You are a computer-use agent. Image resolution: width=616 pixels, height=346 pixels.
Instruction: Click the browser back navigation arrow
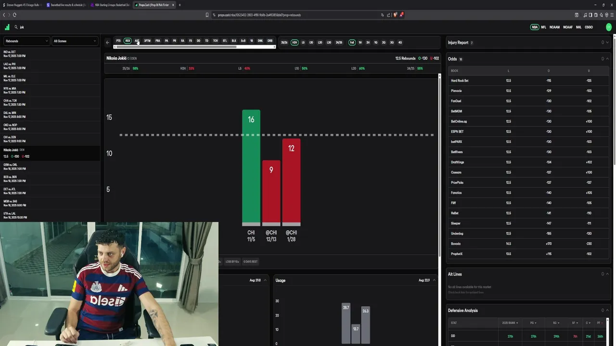click(4, 15)
